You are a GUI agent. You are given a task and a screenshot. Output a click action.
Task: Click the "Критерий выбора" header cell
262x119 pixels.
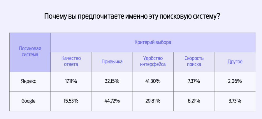[x=153, y=42]
